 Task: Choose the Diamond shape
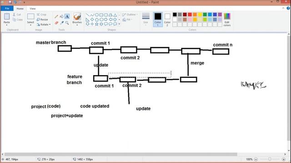coord(92,19)
